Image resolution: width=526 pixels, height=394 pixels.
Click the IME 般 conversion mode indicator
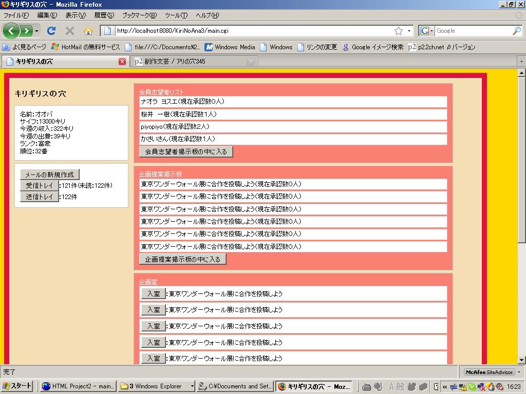pyautogui.click(x=400, y=387)
